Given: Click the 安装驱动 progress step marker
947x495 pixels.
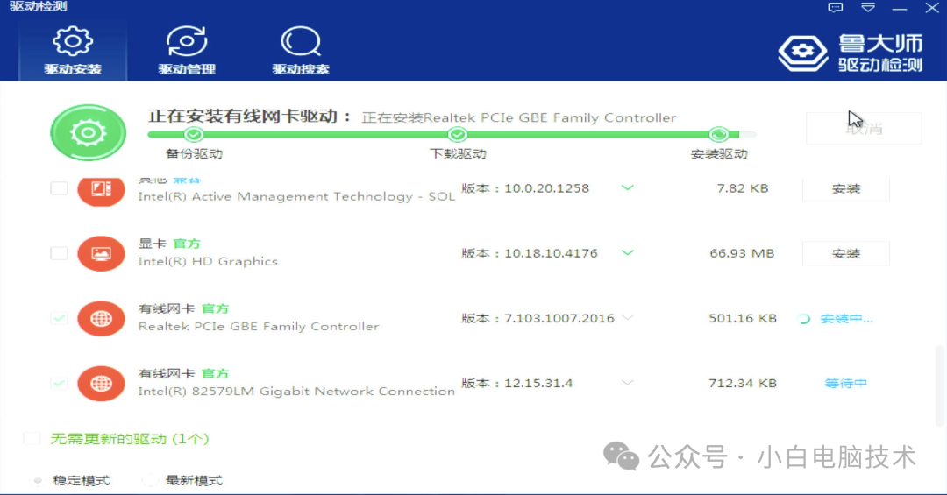Looking at the screenshot, I should (719, 134).
